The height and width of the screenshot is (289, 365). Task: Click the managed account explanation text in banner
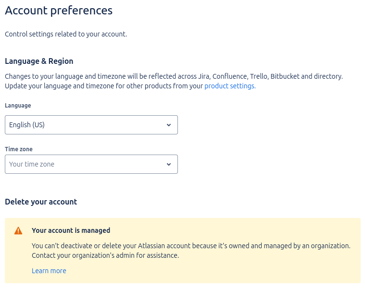tap(191, 251)
